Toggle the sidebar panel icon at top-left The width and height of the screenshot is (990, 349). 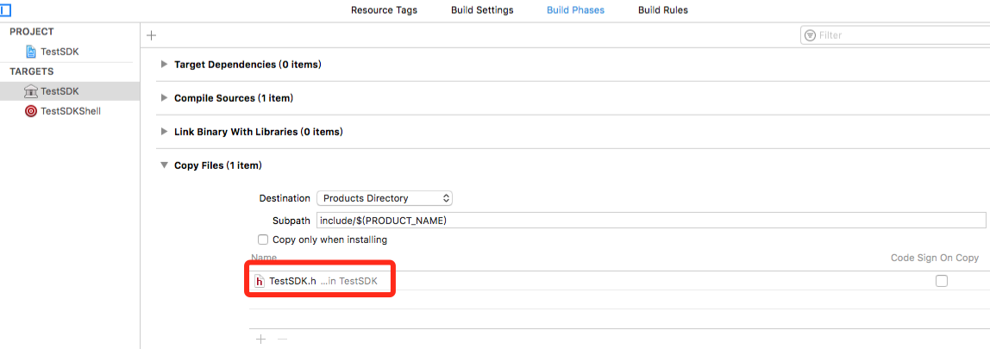point(4,10)
